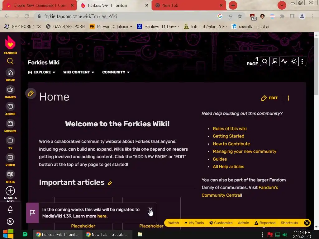
Task: Click taskbar volume speaker icon
Action: [285, 235]
